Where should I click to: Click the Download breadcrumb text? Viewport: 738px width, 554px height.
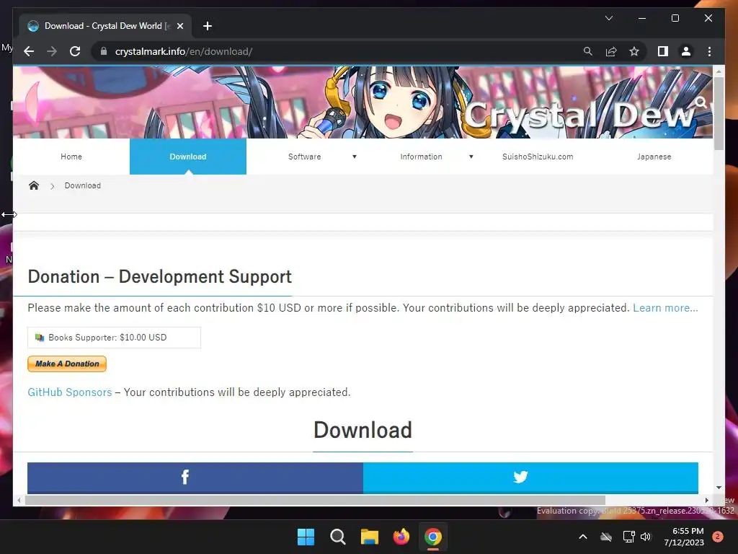coord(82,185)
